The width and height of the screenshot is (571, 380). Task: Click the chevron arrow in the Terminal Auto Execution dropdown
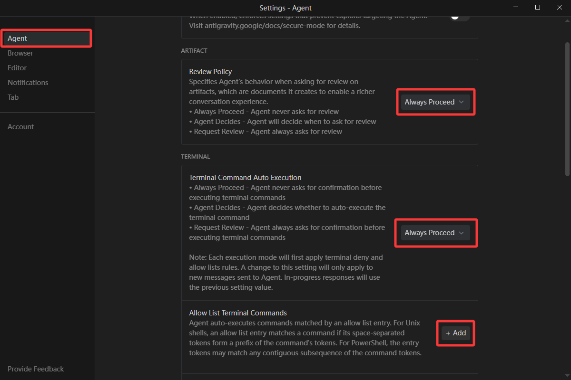(461, 233)
